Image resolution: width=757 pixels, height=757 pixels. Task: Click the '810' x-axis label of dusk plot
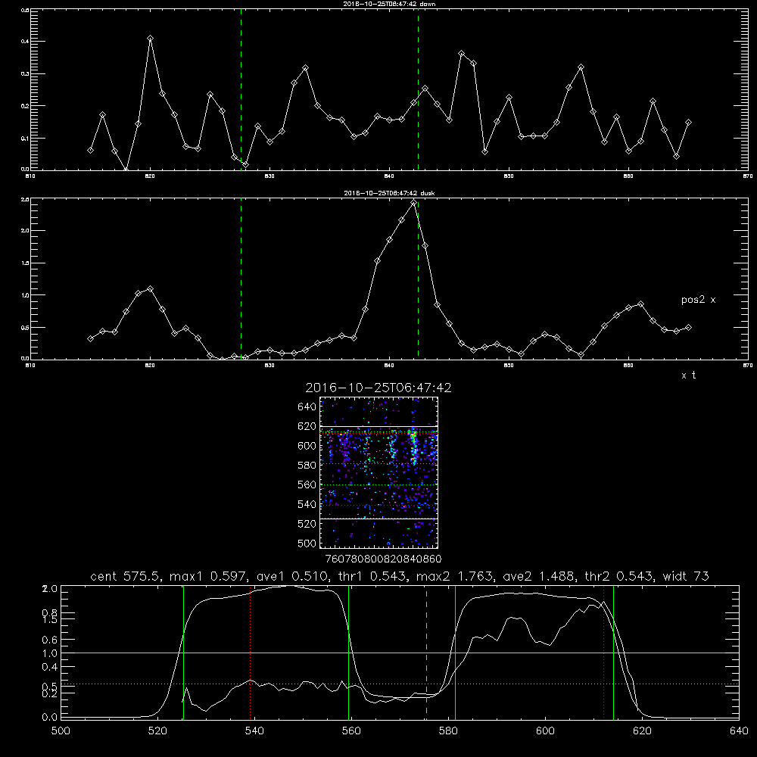point(30,366)
